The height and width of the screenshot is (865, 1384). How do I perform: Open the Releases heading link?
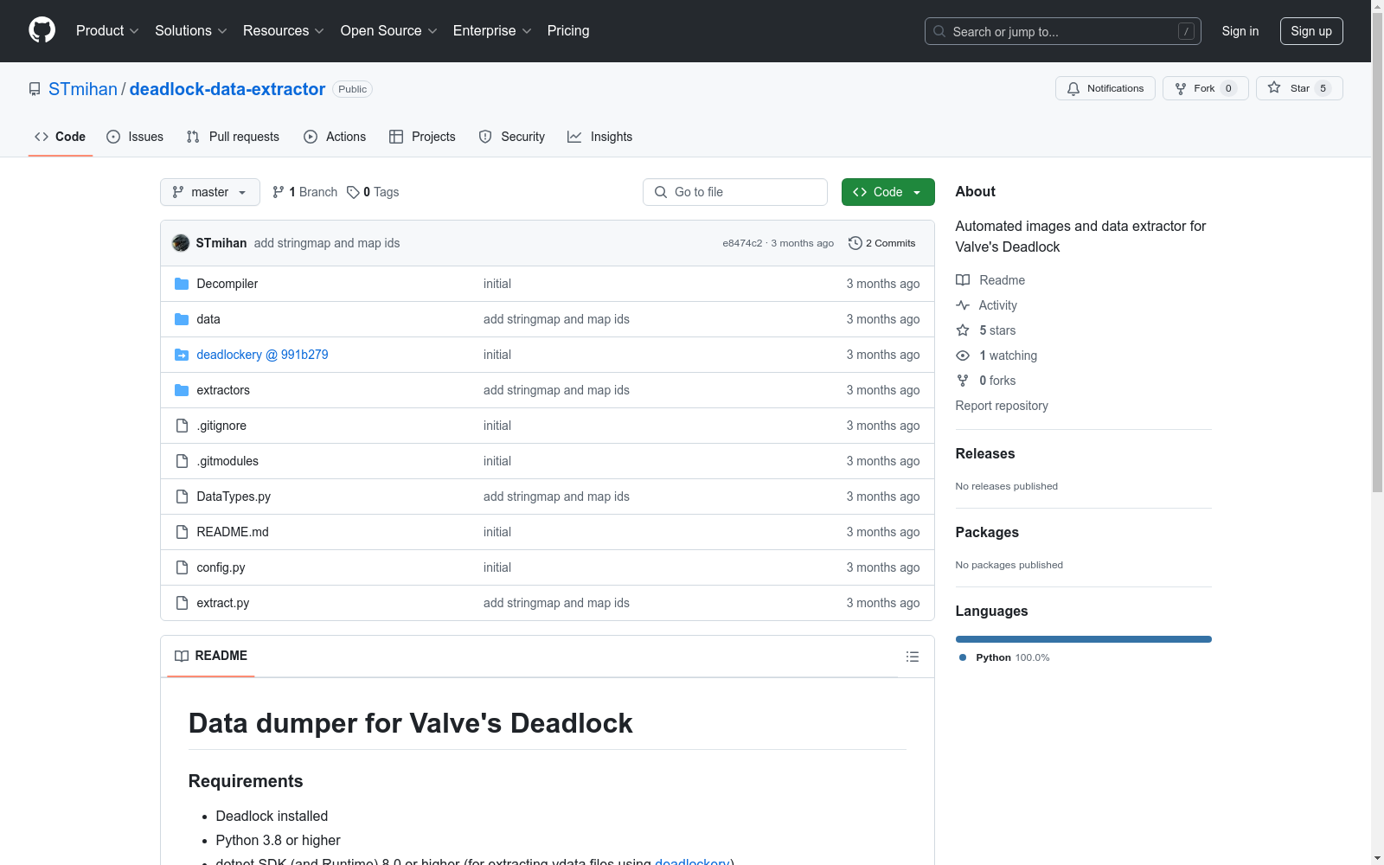(x=985, y=453)
